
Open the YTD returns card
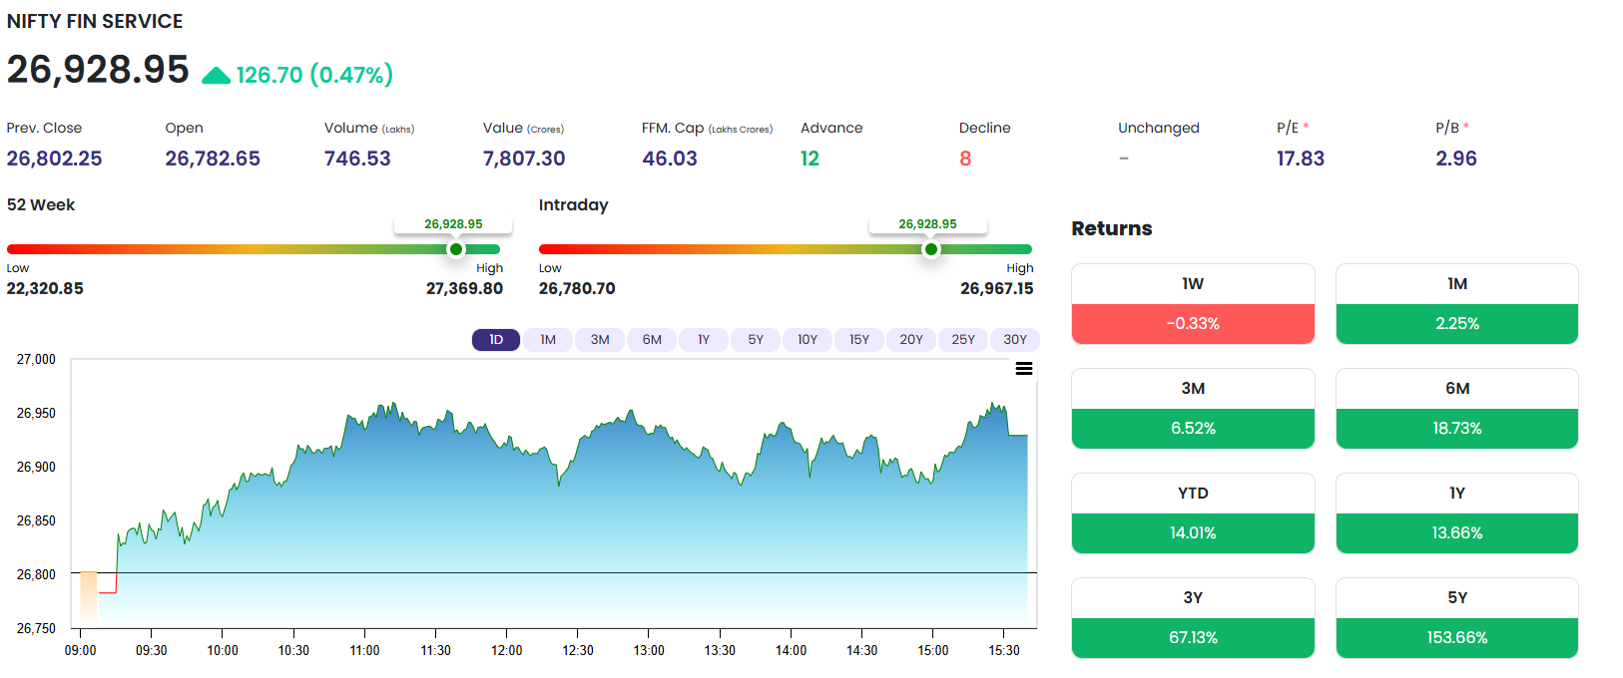[x=1193, y=513]
